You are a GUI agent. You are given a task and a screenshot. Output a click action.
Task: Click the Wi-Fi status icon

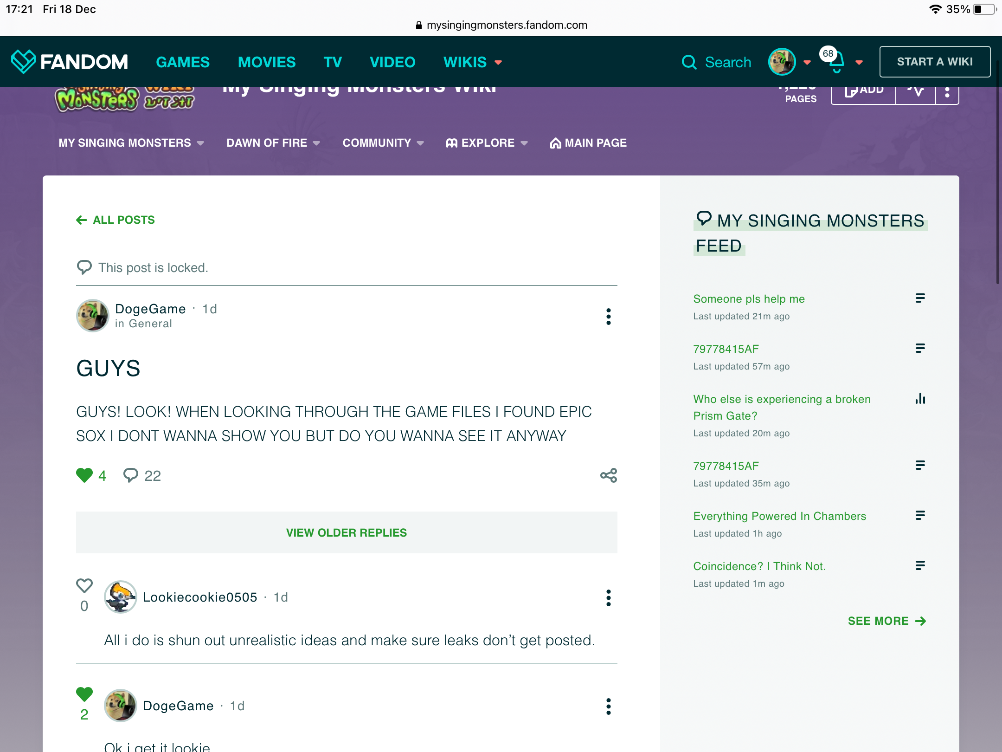[935, 9]
